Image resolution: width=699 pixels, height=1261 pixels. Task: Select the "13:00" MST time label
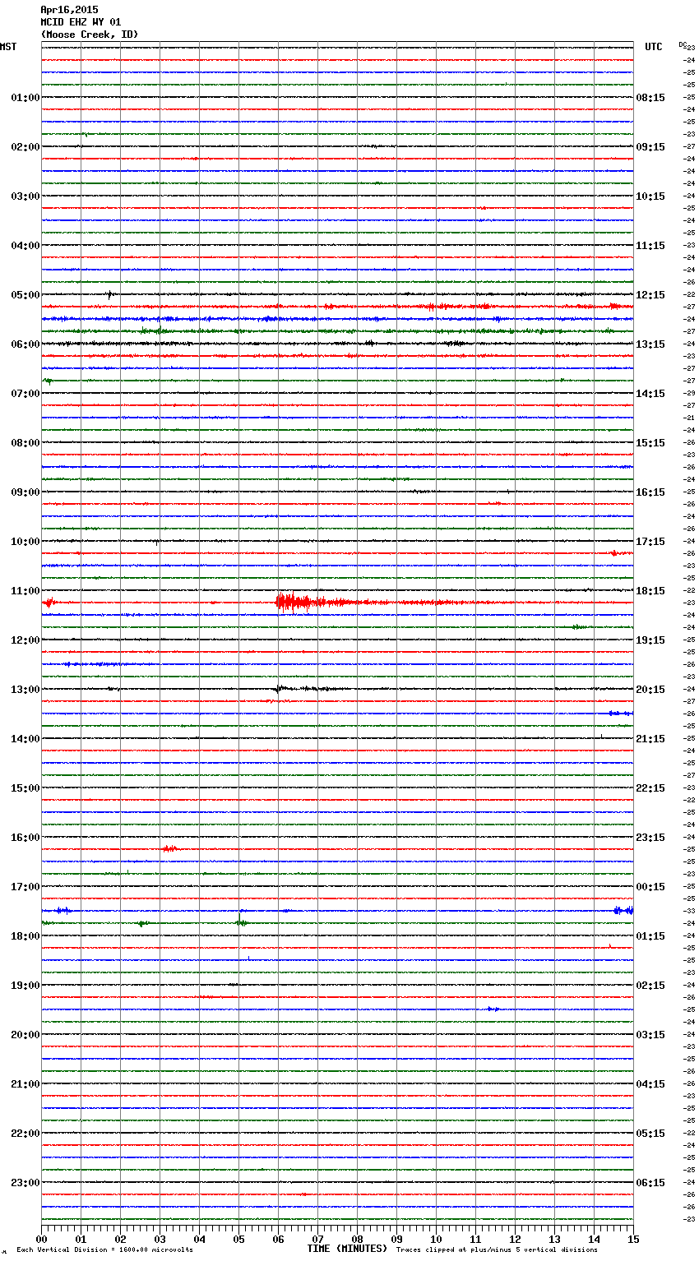tap(25, 690)
